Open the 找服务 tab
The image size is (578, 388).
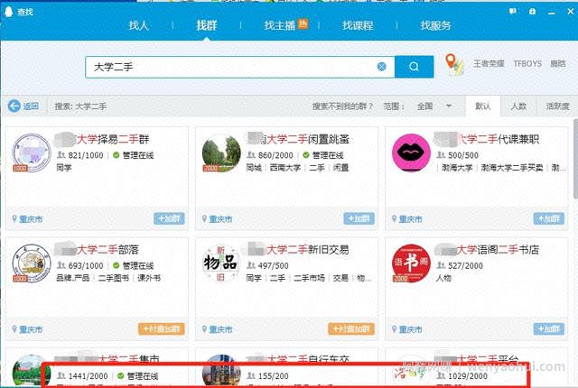click(435, 25)
